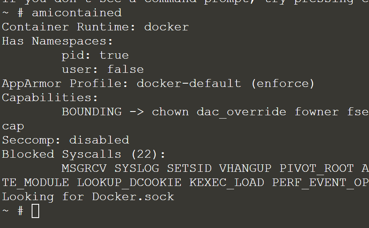
Task: Click the 'chown' capability
Action: [170, 112]
